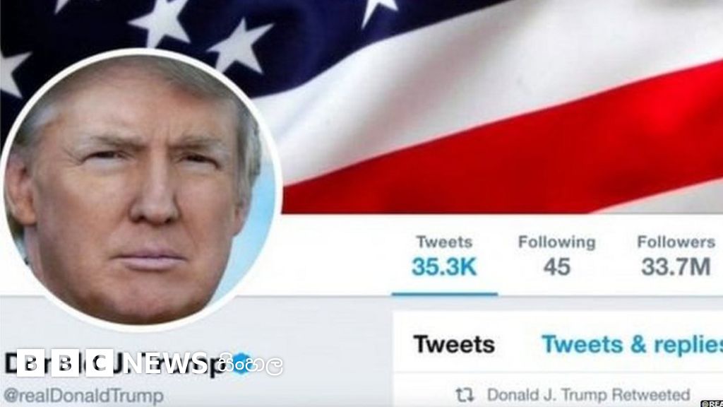The height and width of the screenshot is (407, 723).
Task: Click the C block of BBC logo
Action: (99, 363)
